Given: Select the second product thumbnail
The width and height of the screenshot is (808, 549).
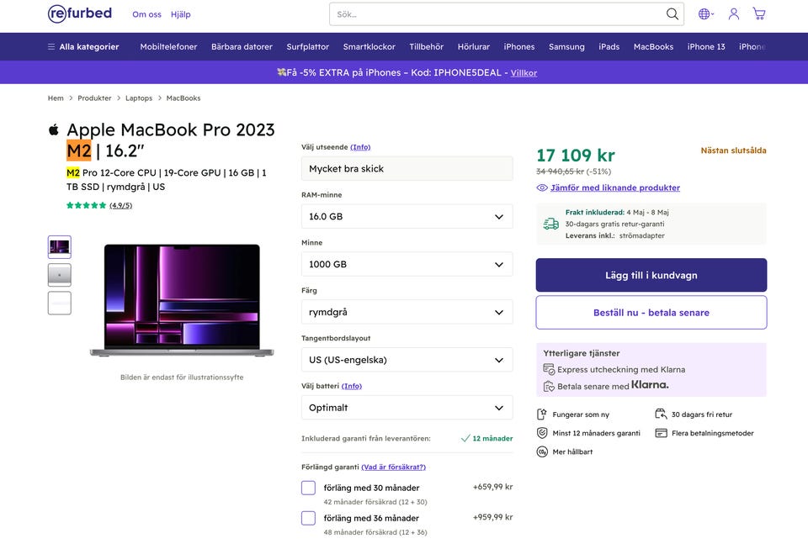Looking at the screenshot, I should tap(60, 275).
